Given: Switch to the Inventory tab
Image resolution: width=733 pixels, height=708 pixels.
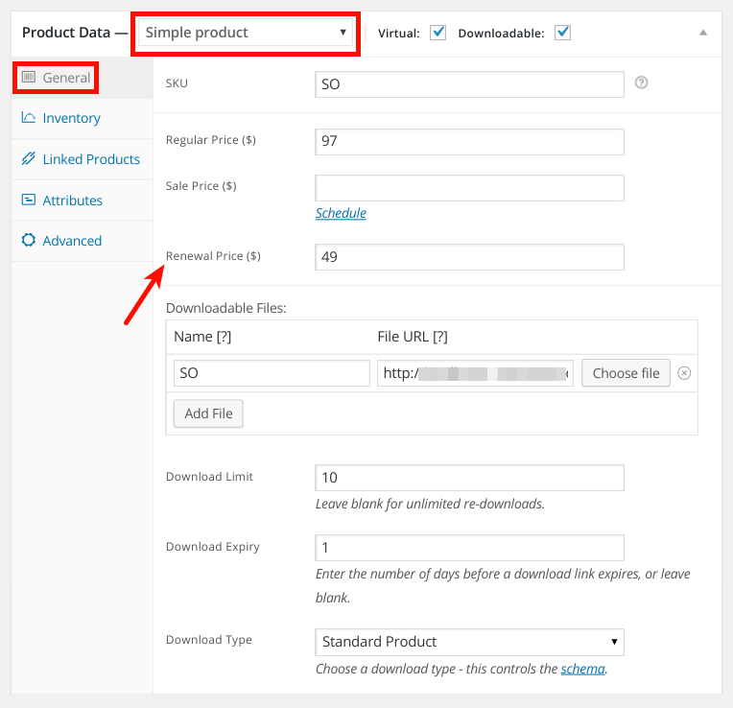Looking at the screenshot, I should pyautogui.click(x=71, y=118).
